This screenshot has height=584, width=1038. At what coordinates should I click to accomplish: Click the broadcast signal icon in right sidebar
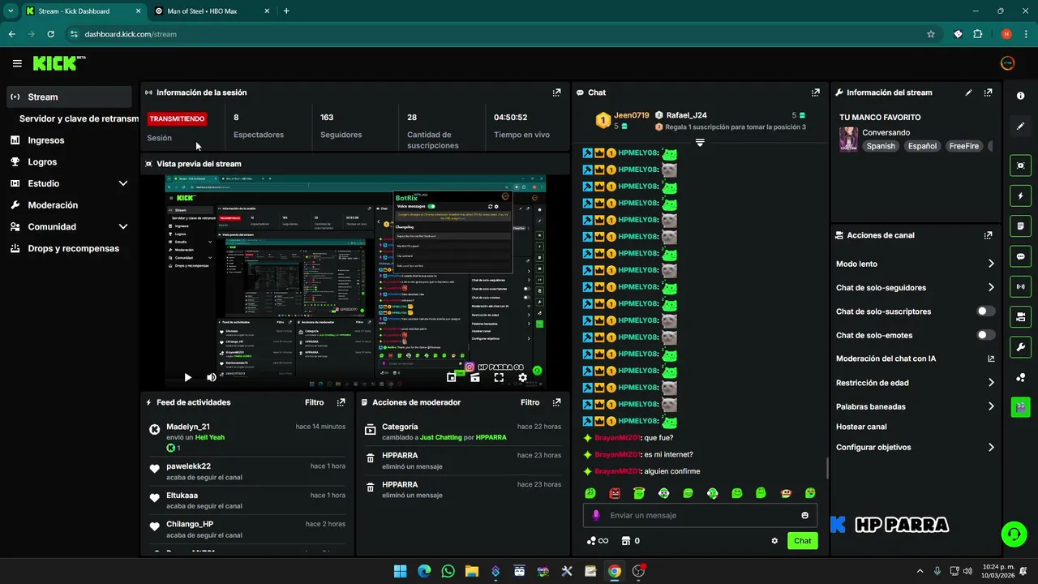click(1020, 286)
